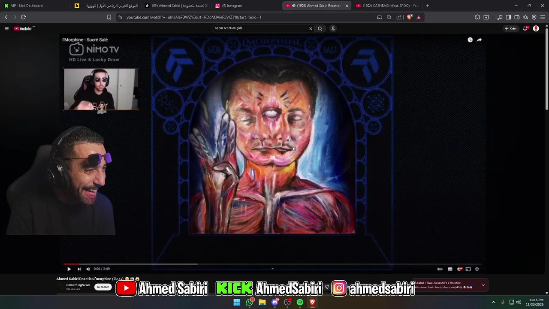Switch to CASHBACK (feat. SPOO) tab
Viewport: 549px width, 309px height.
(388, 6)
